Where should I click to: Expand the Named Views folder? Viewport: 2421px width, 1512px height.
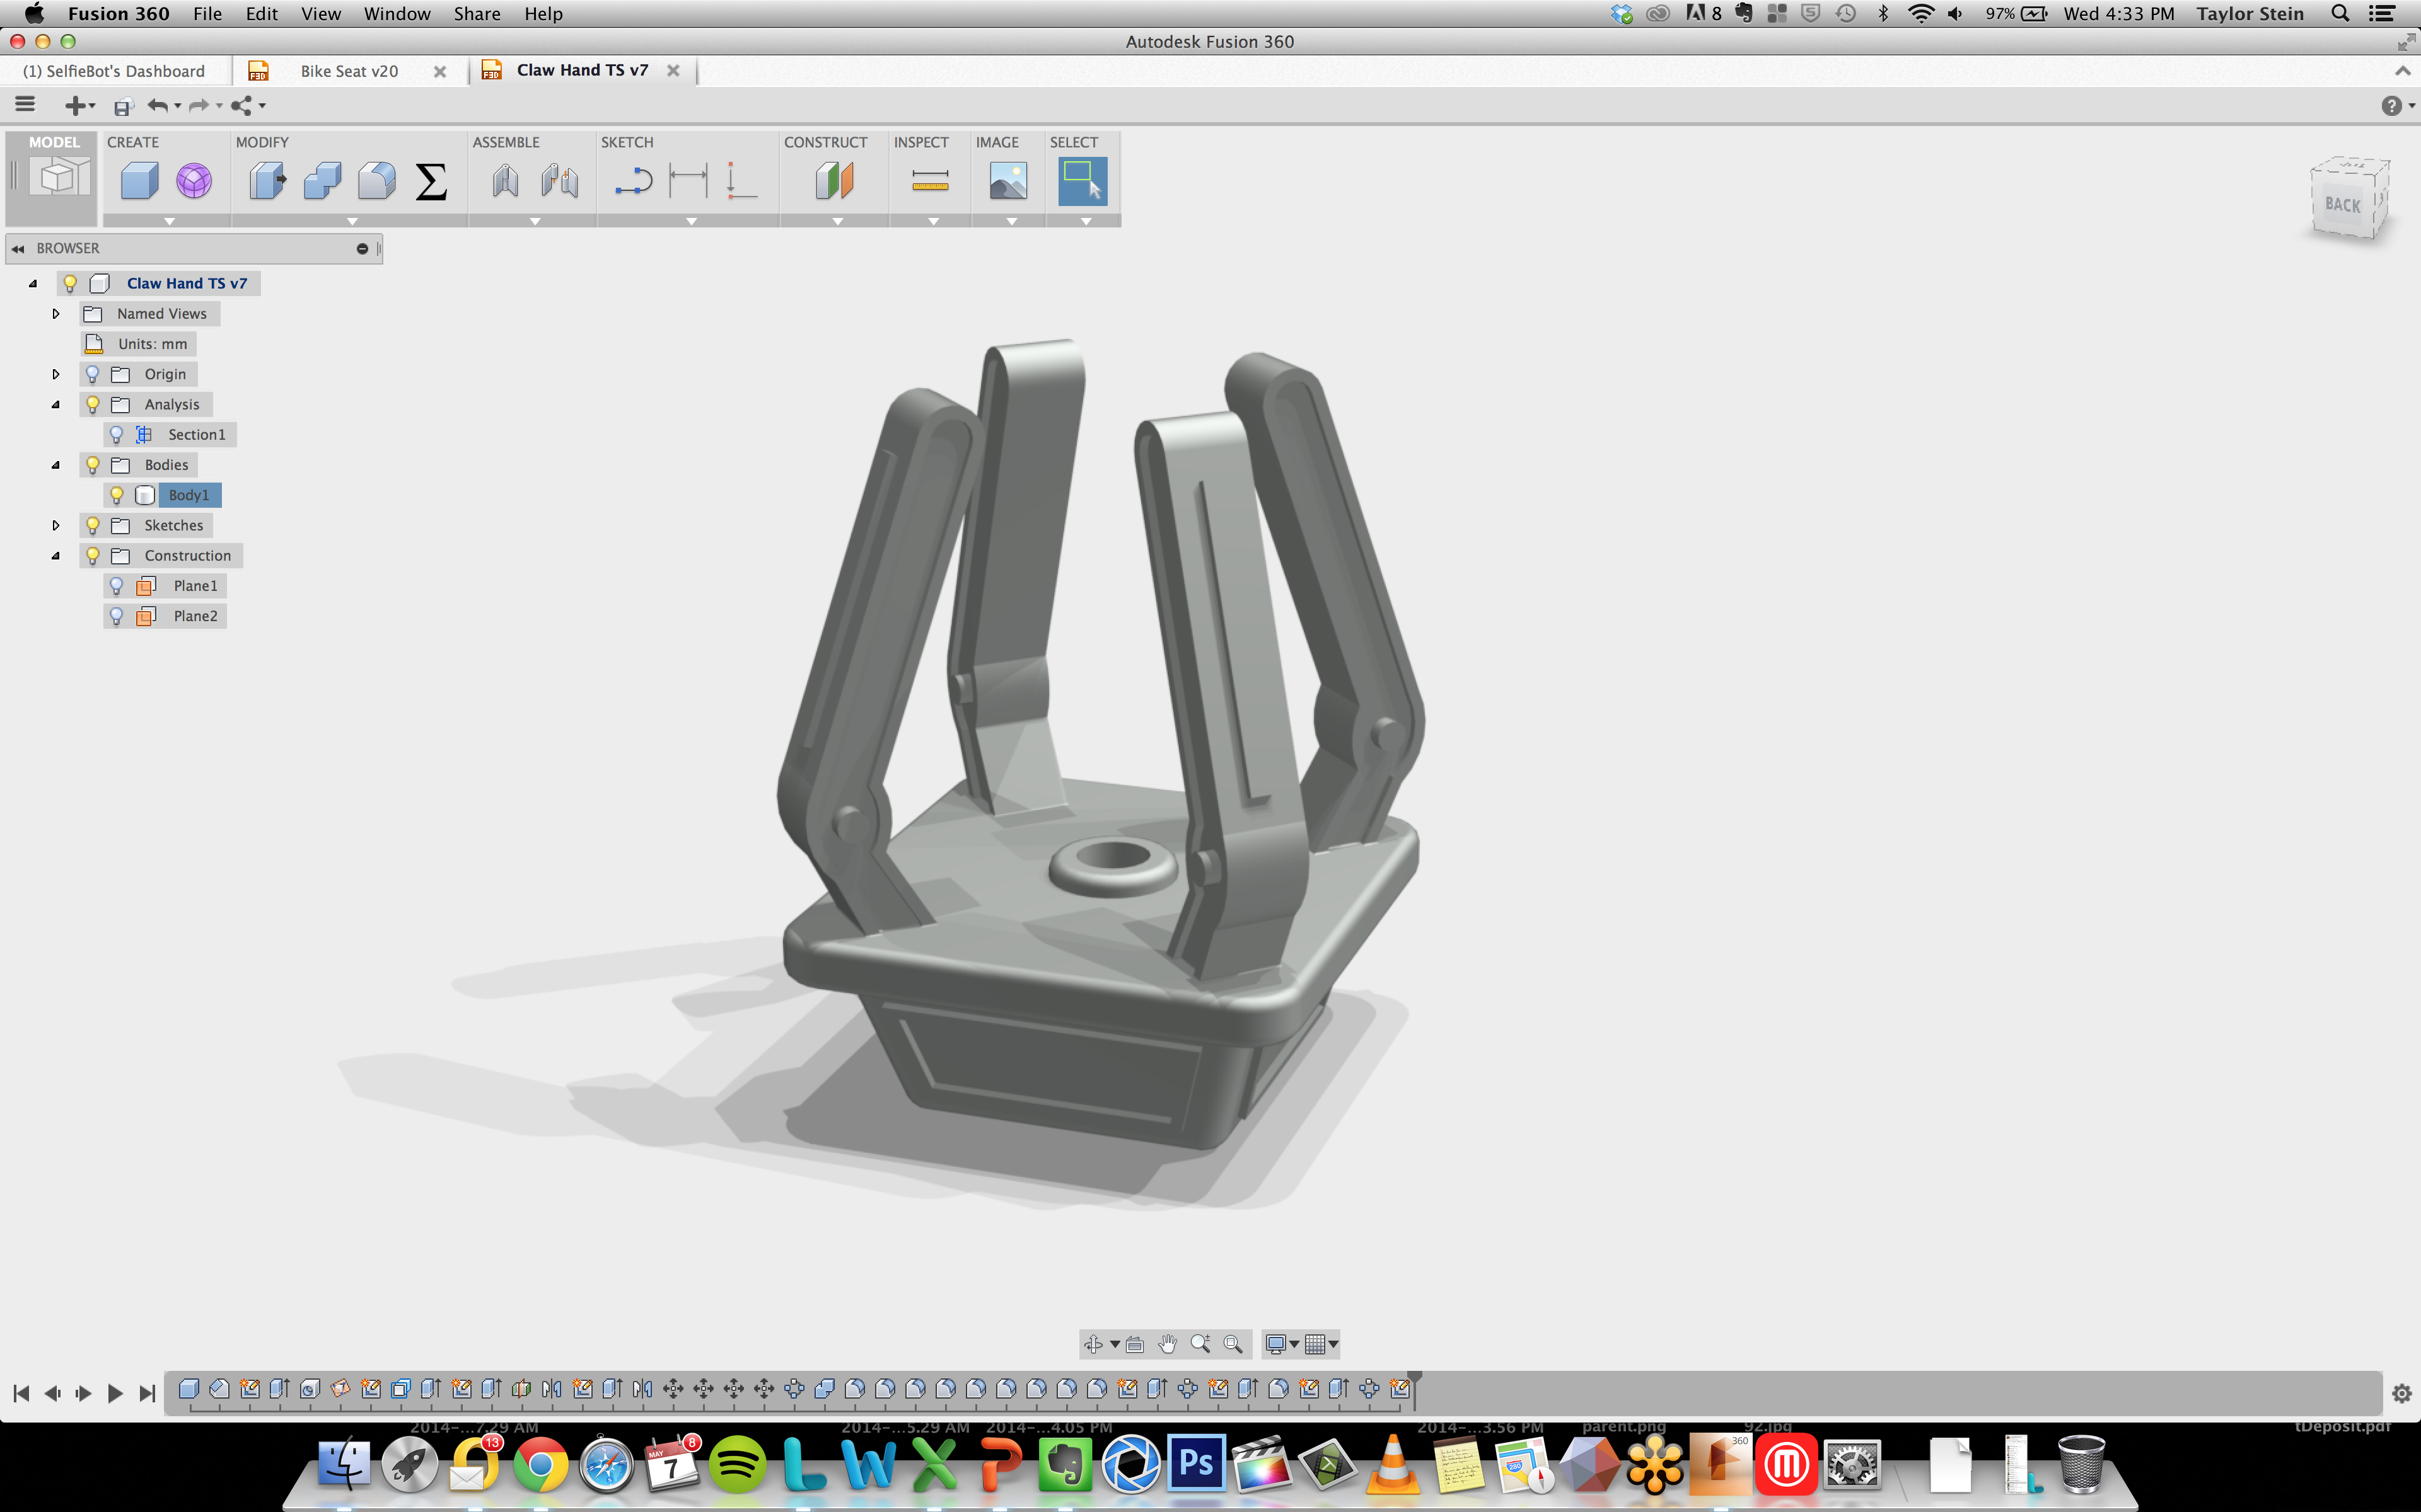(56, 314)
